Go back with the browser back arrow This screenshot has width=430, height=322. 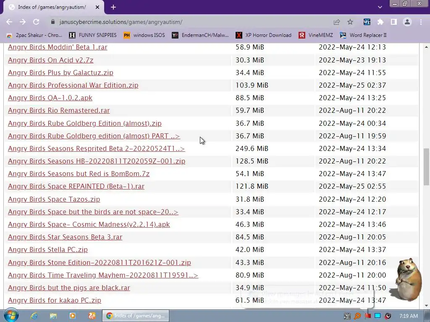[9, 22]
